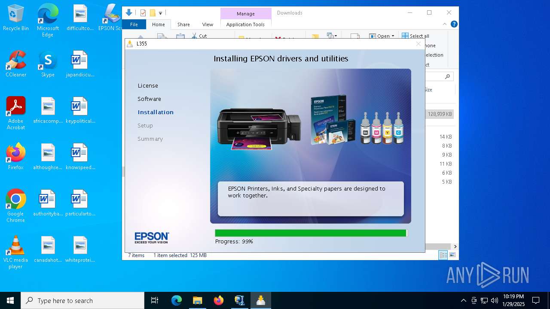Image resolution: width=550 pixels, height=309 pixels.
Task: Open the File menu in Explorer
Action: coord(134,24)
